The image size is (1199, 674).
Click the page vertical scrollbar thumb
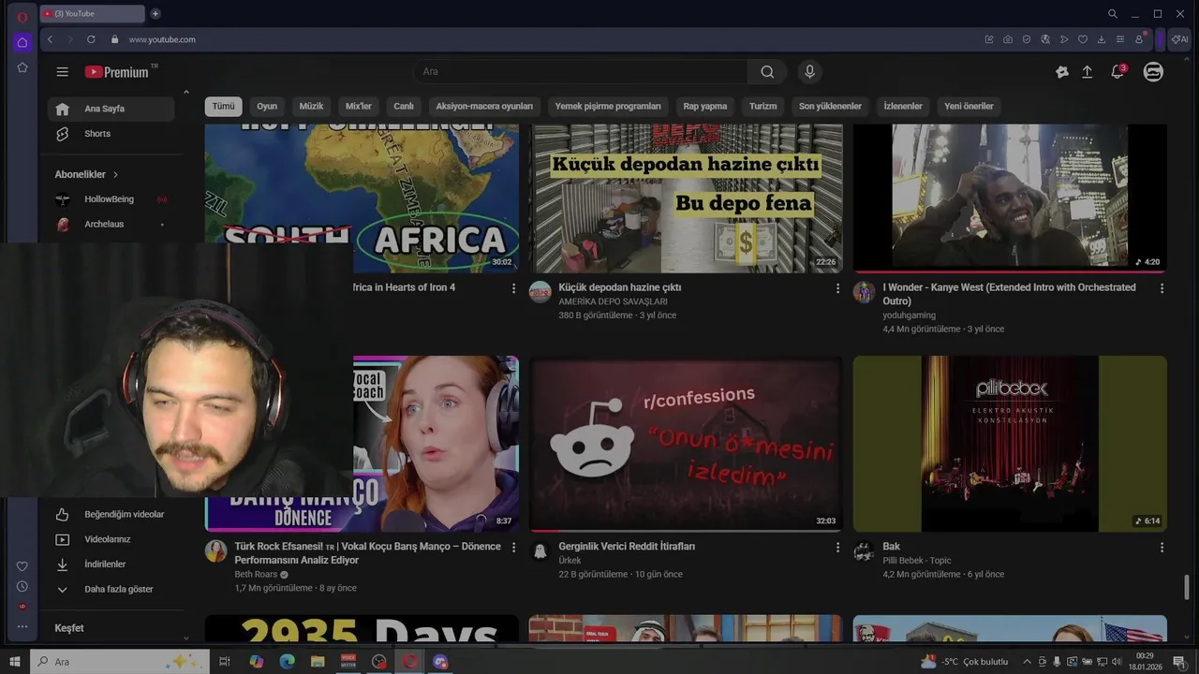(1187, 588)
